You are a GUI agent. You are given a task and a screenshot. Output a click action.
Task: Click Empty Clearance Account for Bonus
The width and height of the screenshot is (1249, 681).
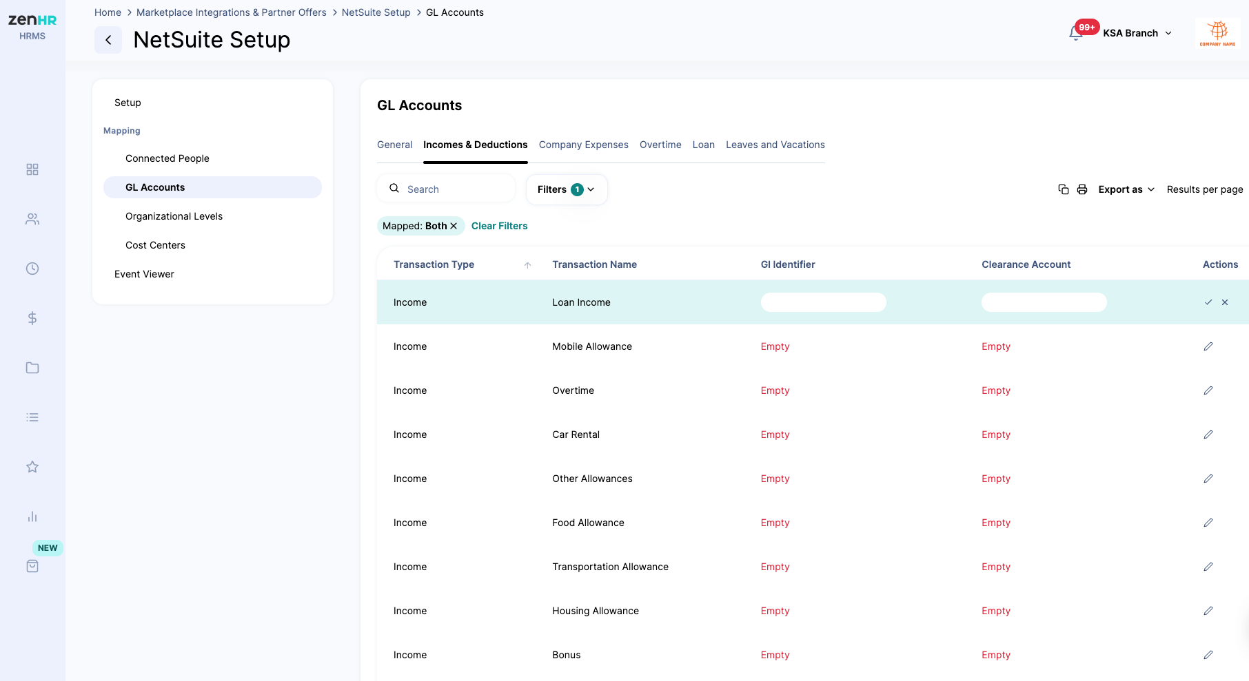996,655
